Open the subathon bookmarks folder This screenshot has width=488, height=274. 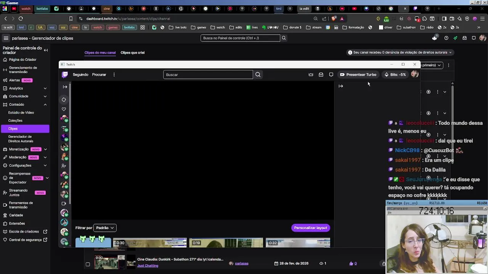[406, 27]
